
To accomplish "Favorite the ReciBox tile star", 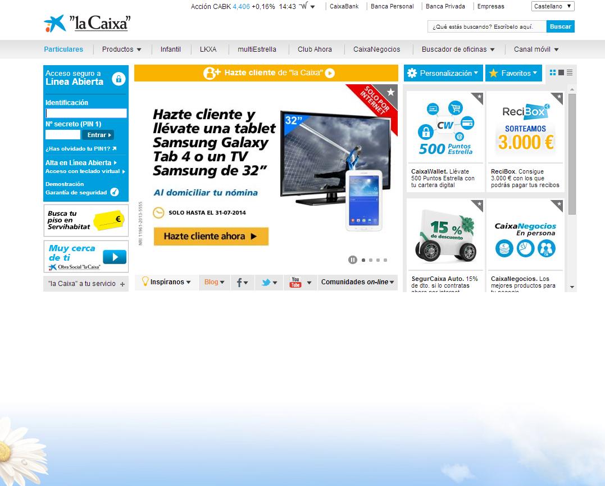I will pyautogui.click(x=558, y=97).
